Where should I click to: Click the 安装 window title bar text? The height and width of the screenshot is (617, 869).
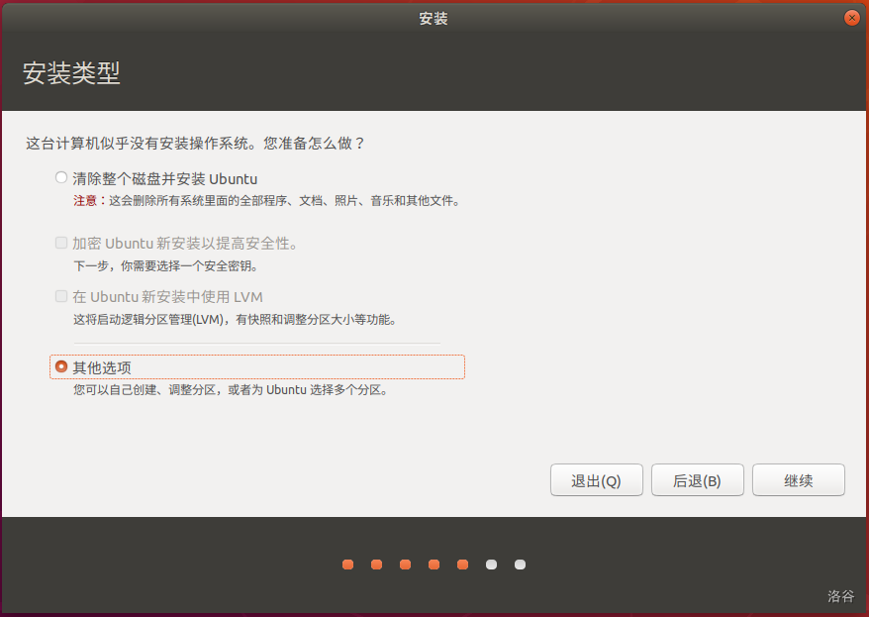[434, 18]
